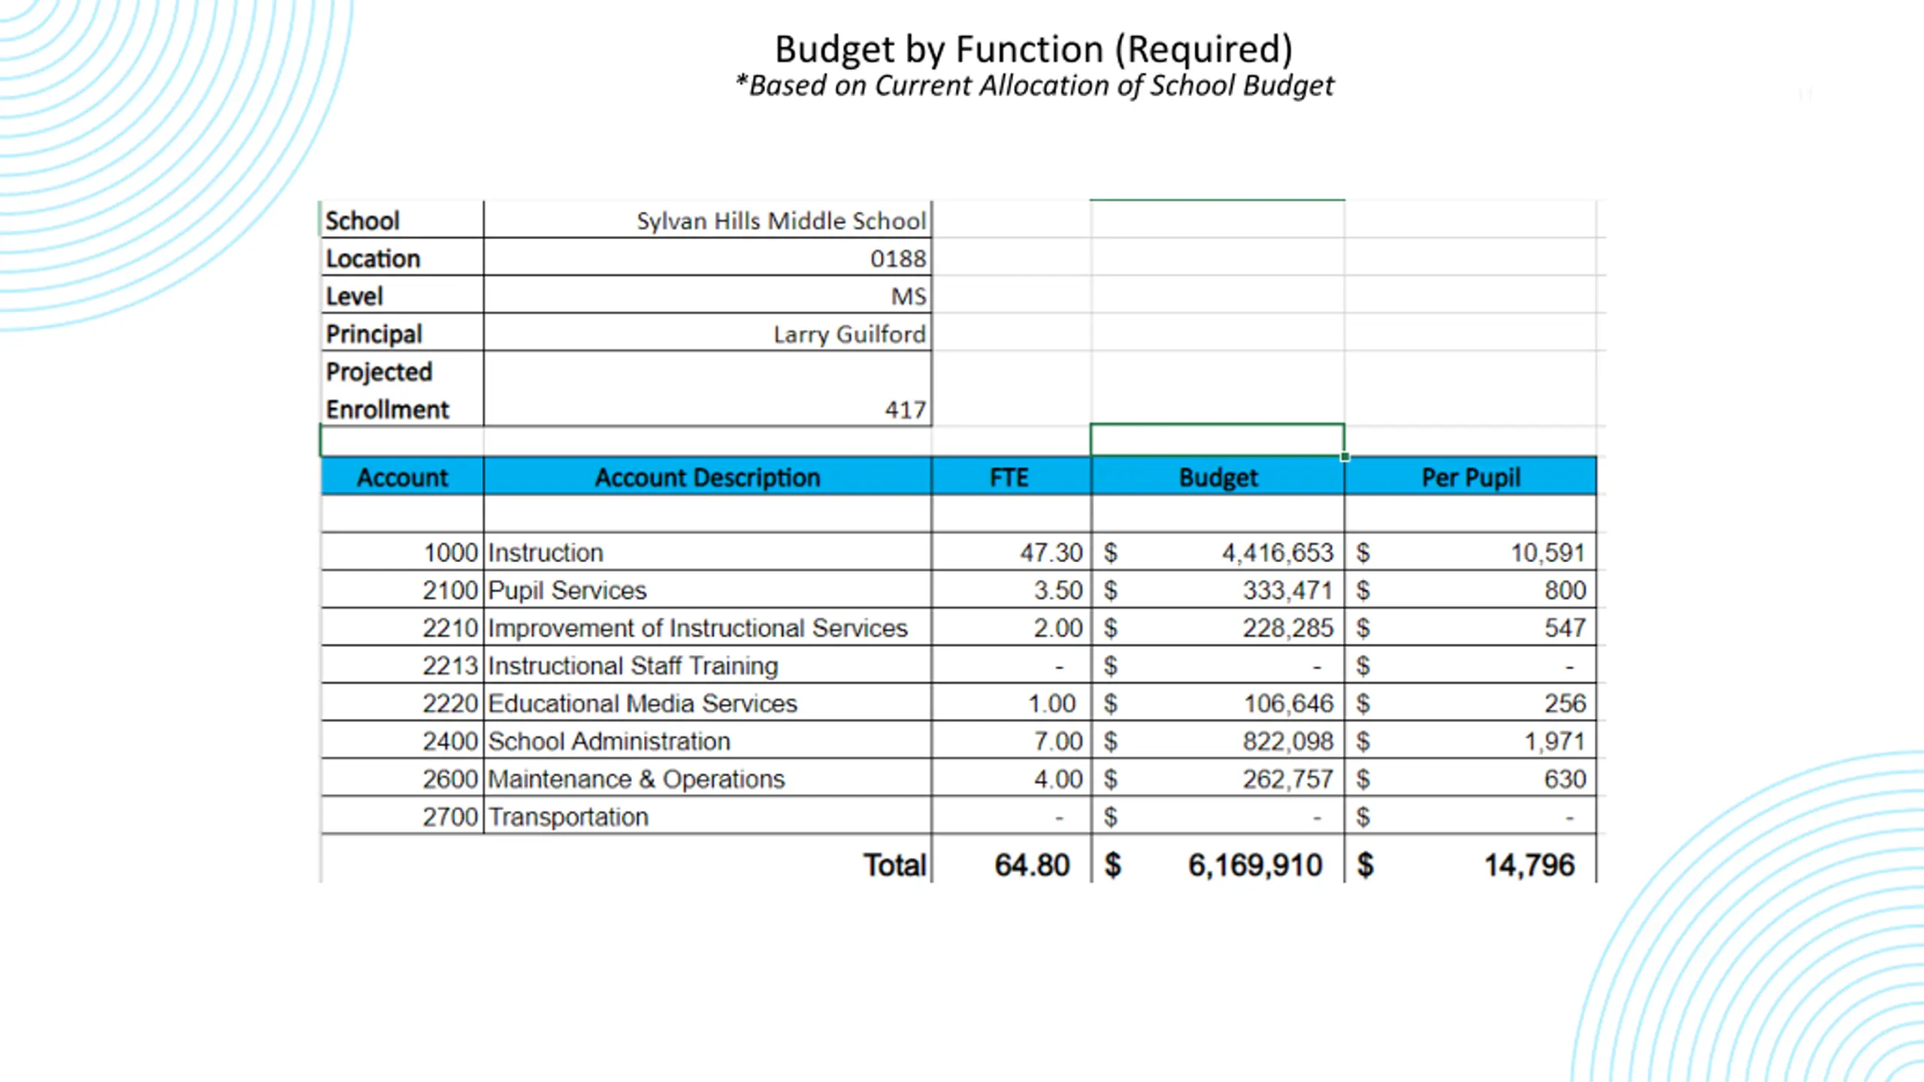Click the Instructional Staff Training row label

point(633,666)
